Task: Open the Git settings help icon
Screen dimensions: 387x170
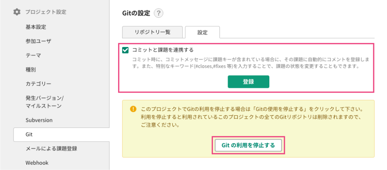Action: [158, 13]
